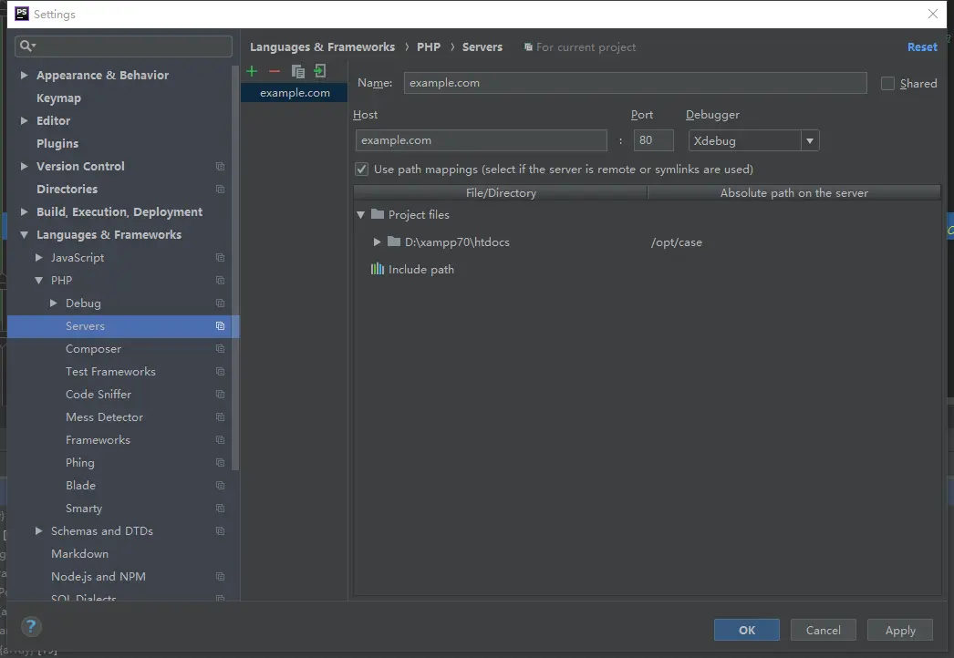Uncheck Use path mappings checkbox
954x658 pixels.
tap(361, 170)
